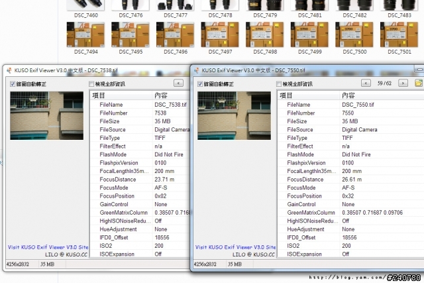Screen dimensions: 424x283
Task: Select FlashMode row in DSC_7550 window
Action: 350,154
